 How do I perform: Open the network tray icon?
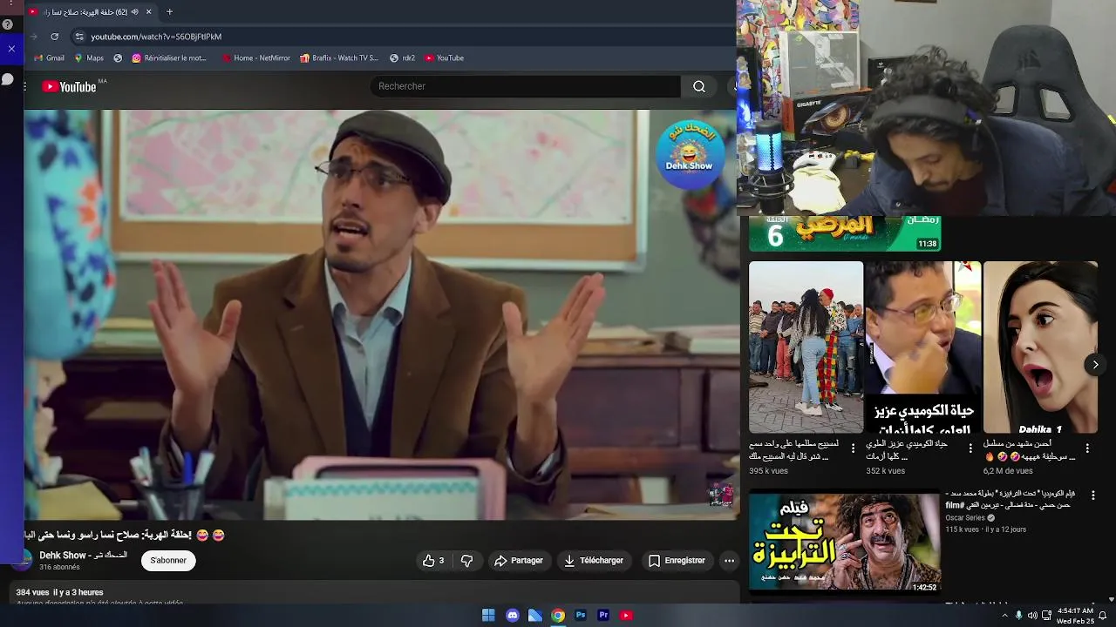coord(1046,616)
